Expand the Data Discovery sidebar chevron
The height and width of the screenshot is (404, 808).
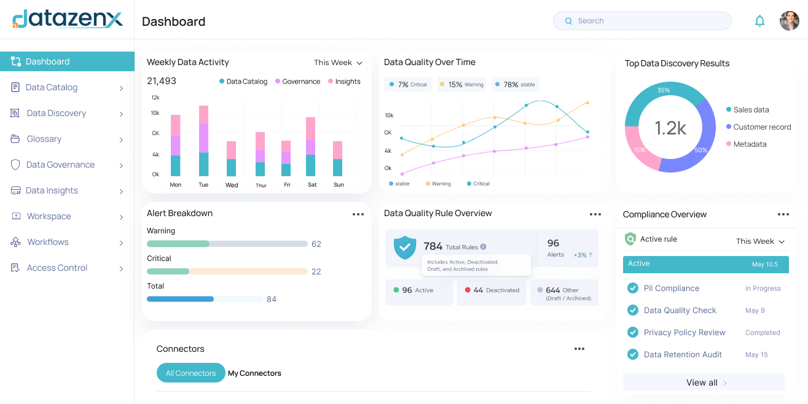(x=121, y=114)
